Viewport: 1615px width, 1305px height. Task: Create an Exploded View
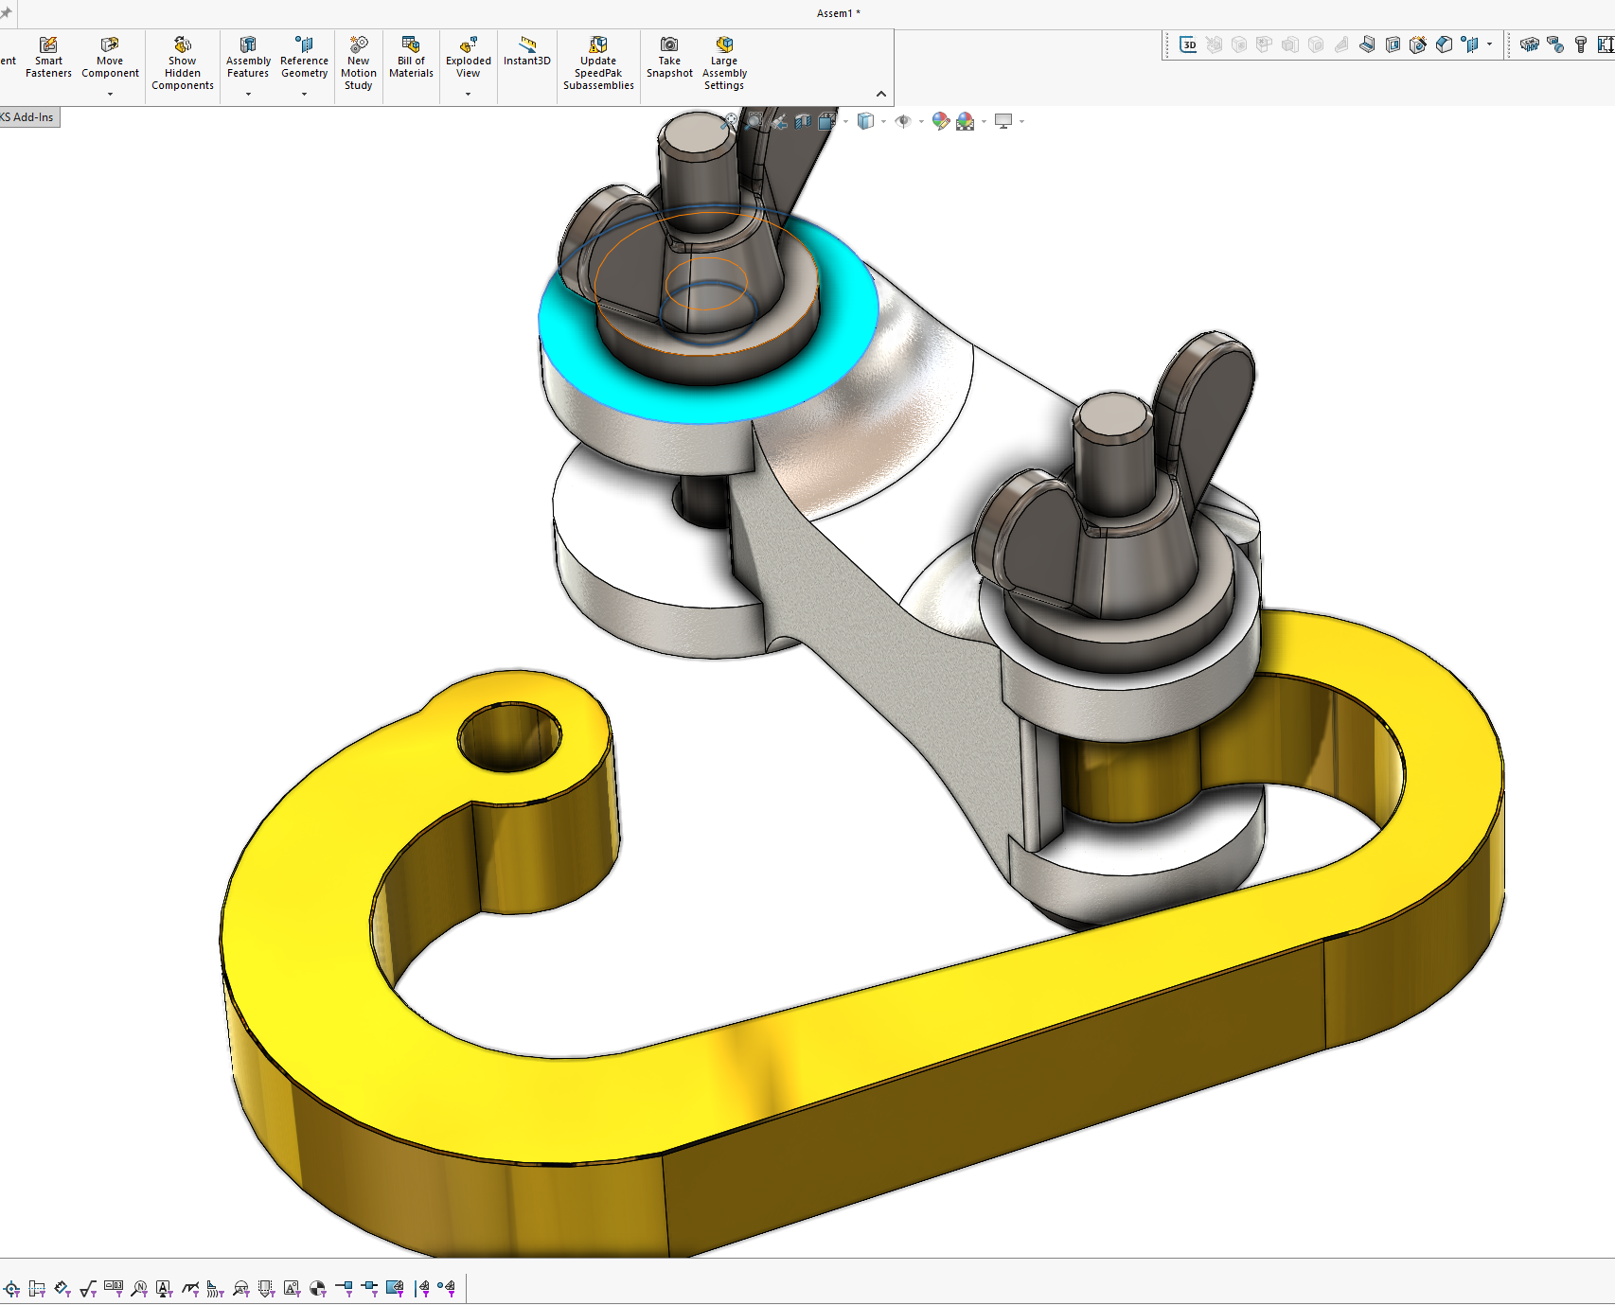468,58
